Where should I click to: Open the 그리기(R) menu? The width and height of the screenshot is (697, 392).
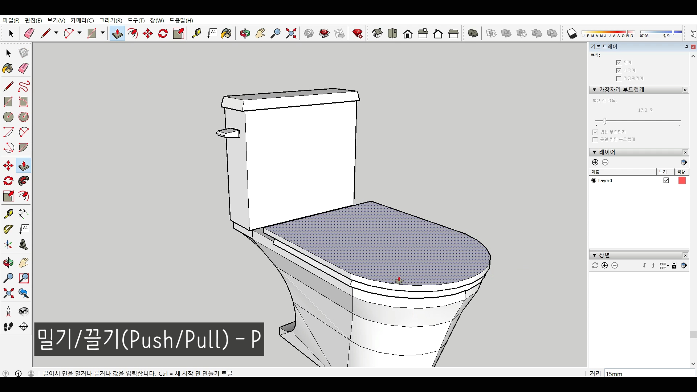(111, 20)
